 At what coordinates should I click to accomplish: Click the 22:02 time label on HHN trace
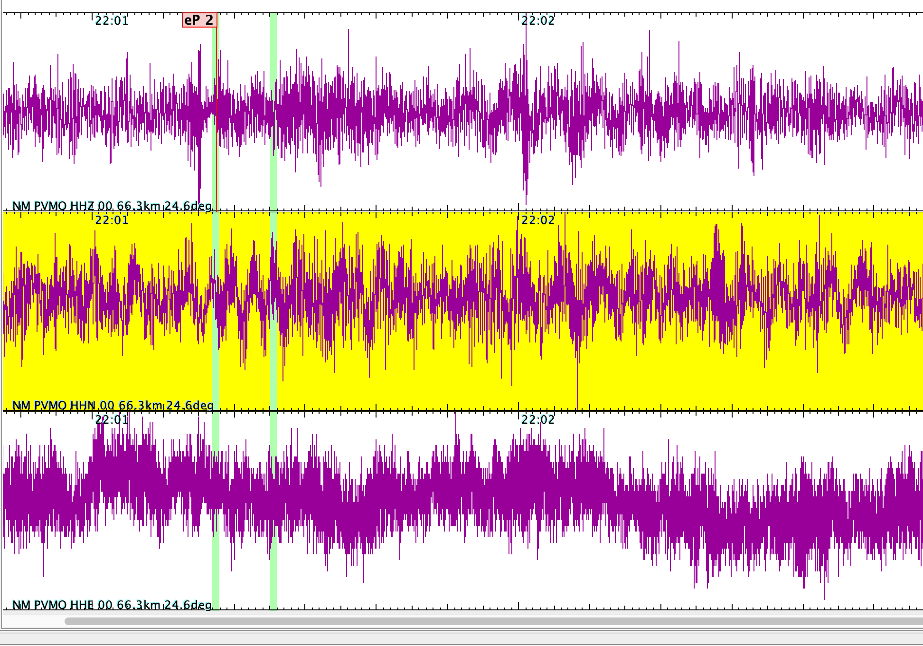coord(538,220)
